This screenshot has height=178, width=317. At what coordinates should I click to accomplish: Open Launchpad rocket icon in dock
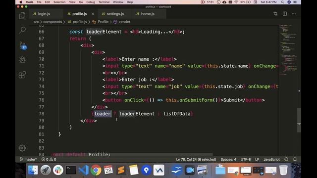point(46,170)
